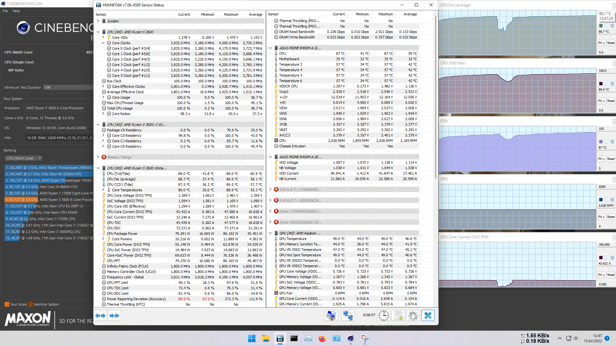Click Fit y on CPU Die graph
This screenshot has width=616, height=346.
tap(602, 43)
